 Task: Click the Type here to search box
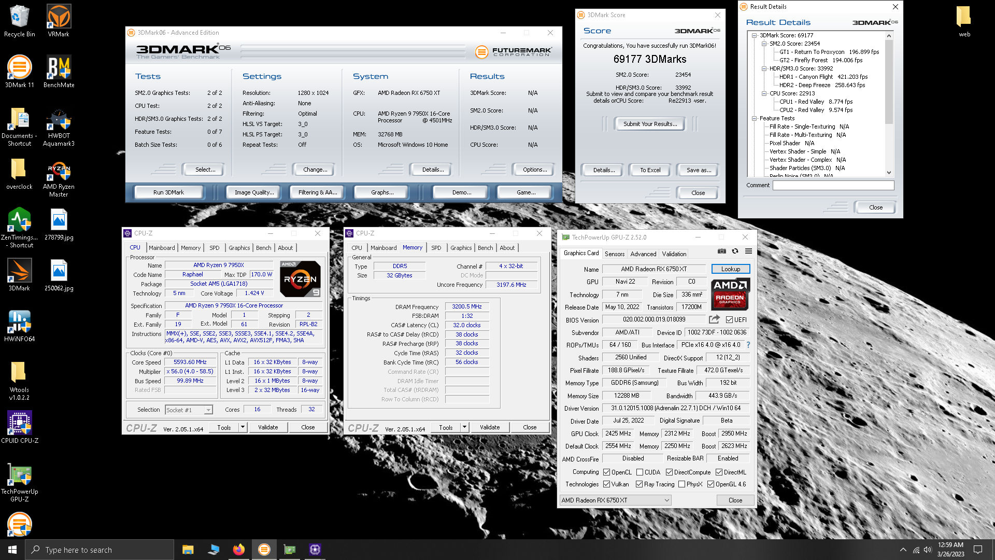[x=99, y=550]
